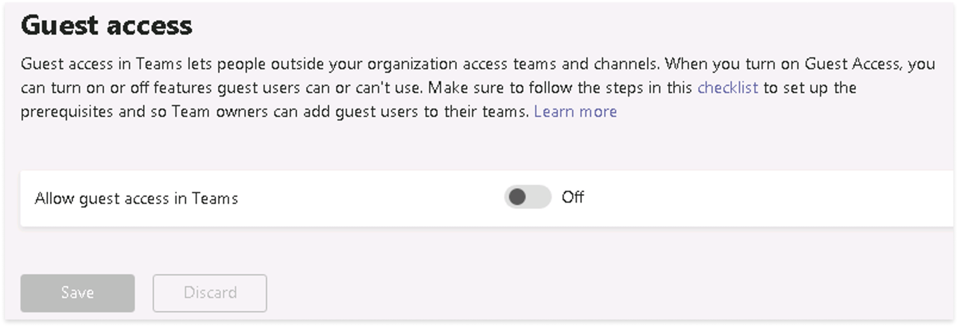This screenshot has height=327, width=959.
Task: Click the dark knob of the guest toggle
Action: point(518,197)
